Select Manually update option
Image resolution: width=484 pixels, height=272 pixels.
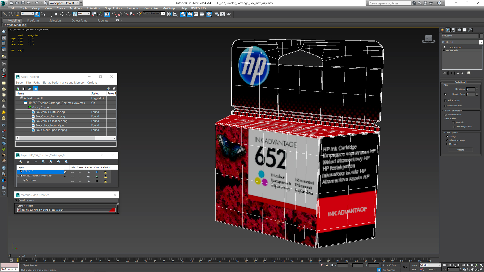coord(447,144)
